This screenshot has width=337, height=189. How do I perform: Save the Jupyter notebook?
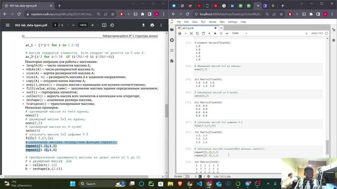180,34
